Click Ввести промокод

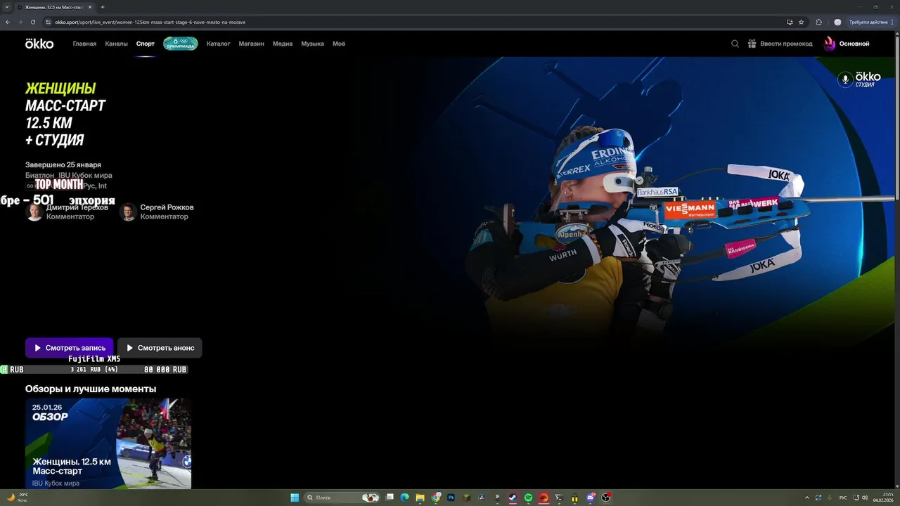coord(780,44)
